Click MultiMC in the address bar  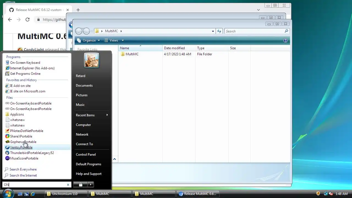[x=111, y=31]
